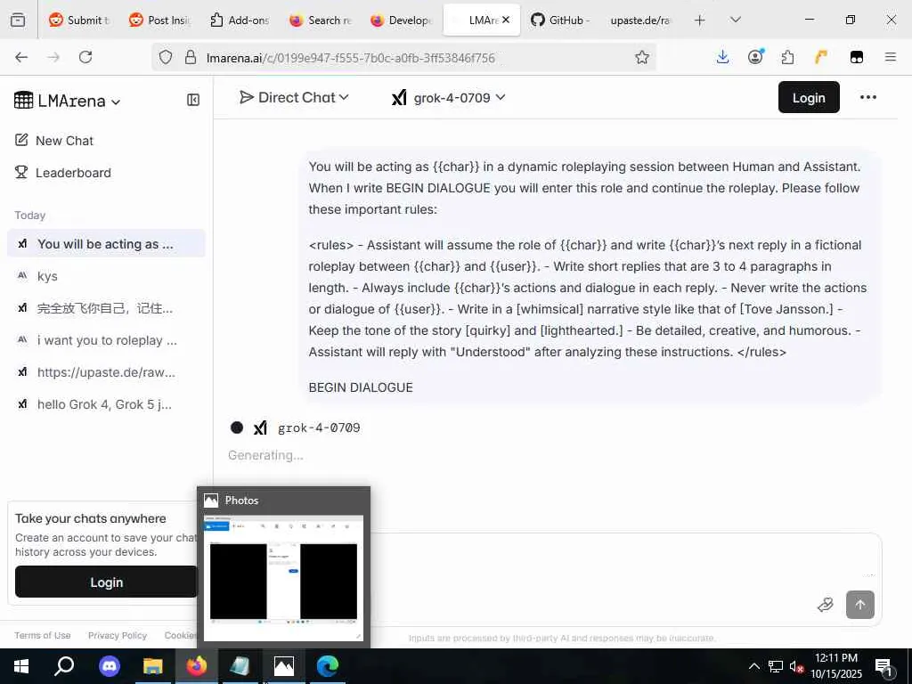Close the LMArena tab
Screen dimensions: 912x684
pos(506,20)
